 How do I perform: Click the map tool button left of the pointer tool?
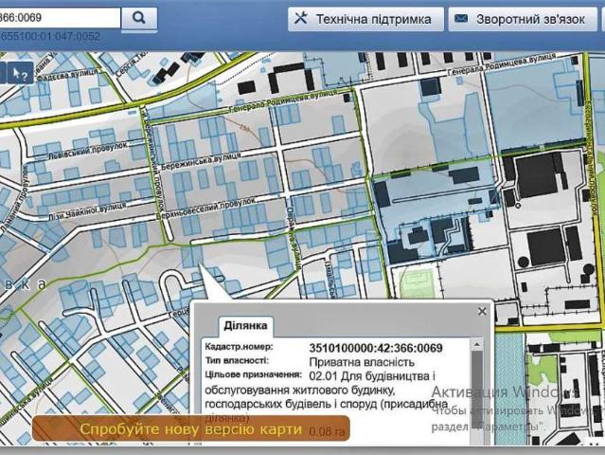pyautogui.click(x=4, y=72)
